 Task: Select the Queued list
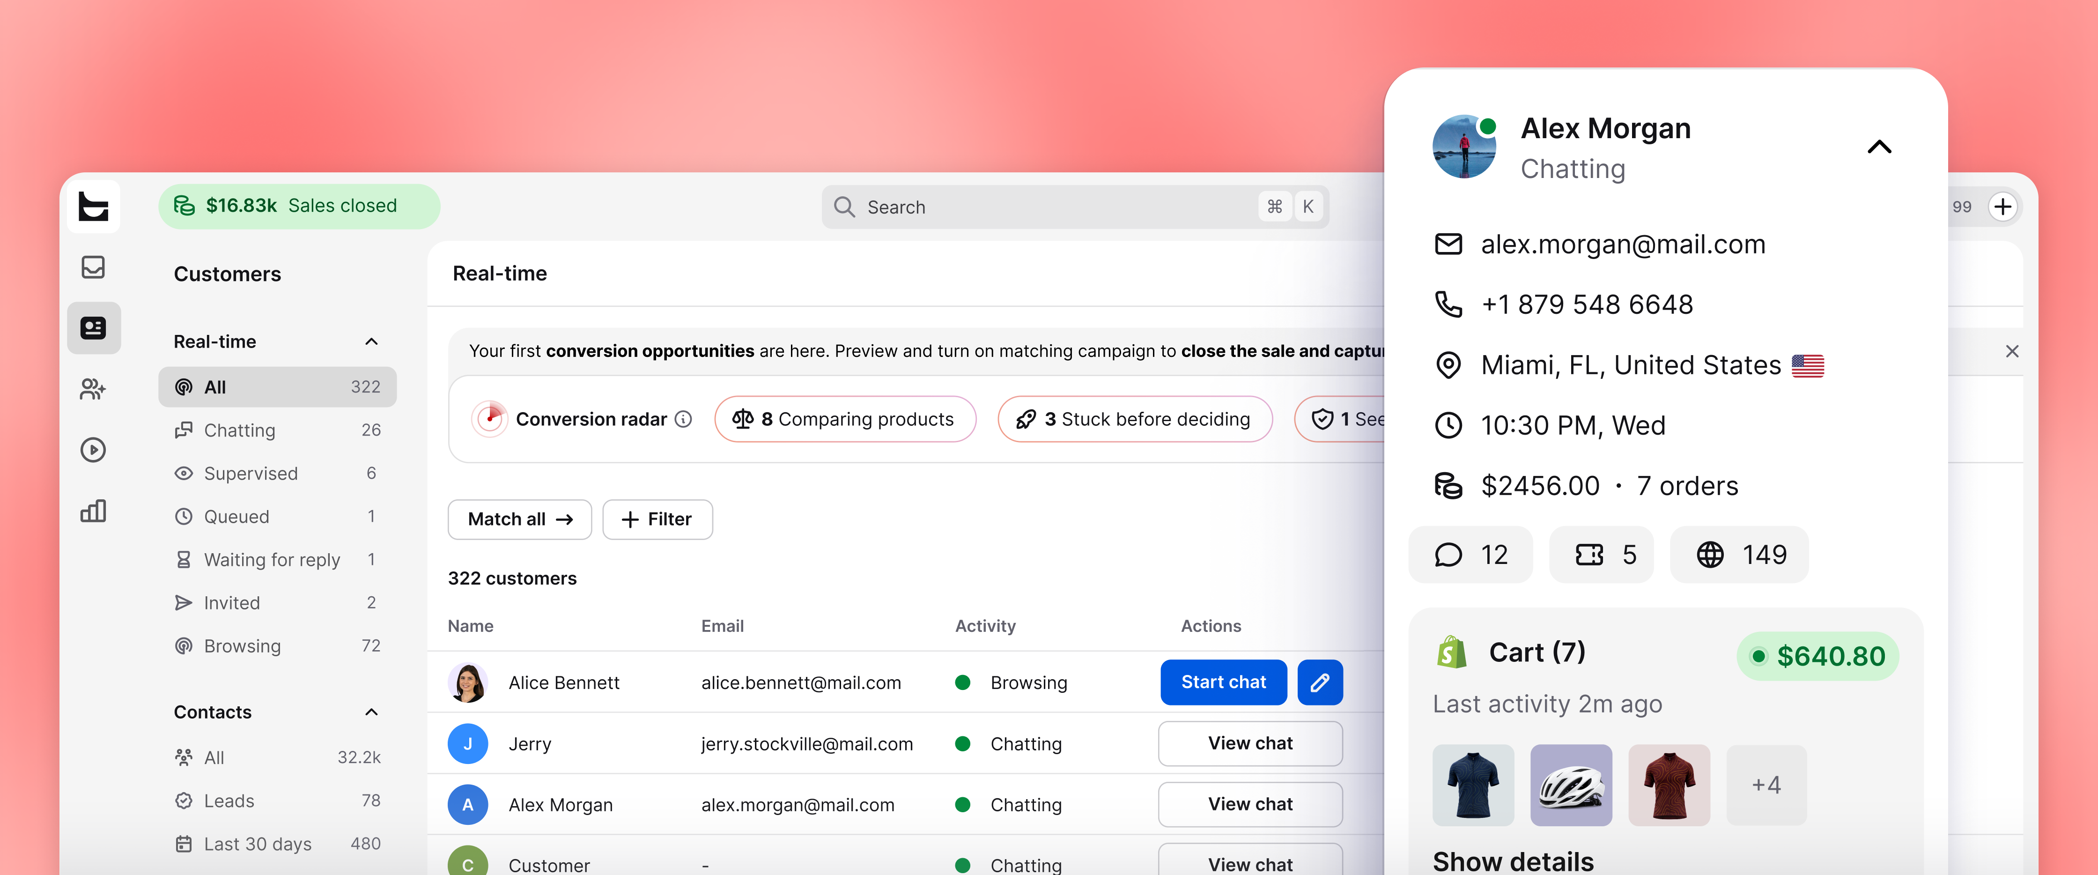[277, 517]
